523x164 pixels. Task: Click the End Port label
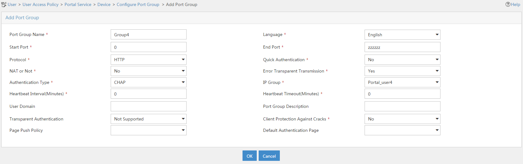click(272, 47)
